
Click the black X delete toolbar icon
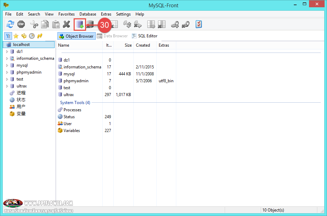(x=66, y=25)
